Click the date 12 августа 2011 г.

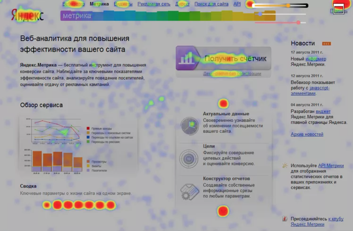pos(307,76)
